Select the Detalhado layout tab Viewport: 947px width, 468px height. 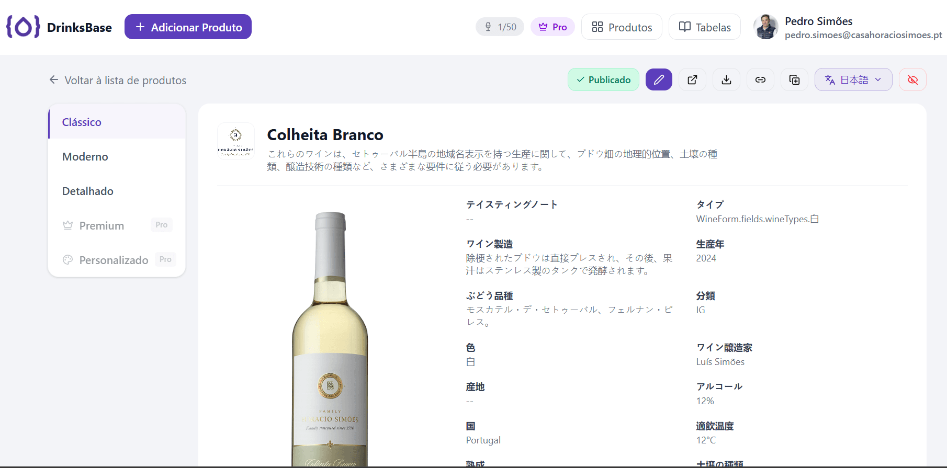(117, 191)
